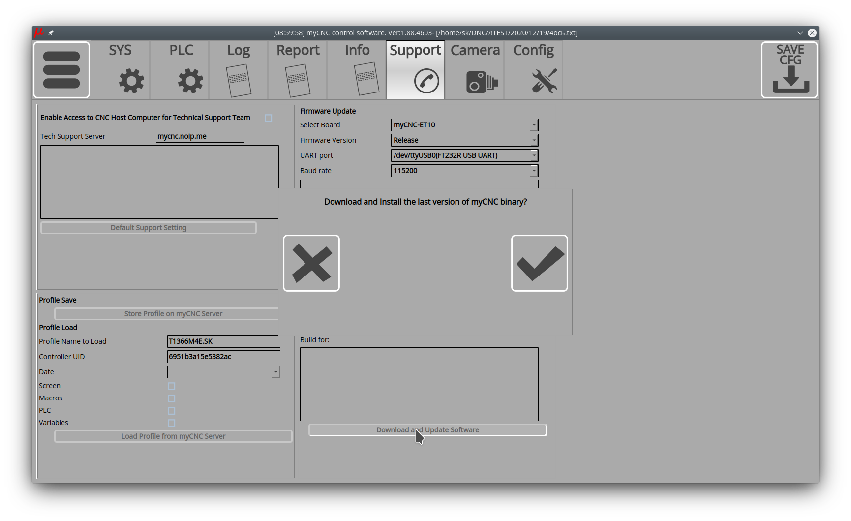The width and height of the screenshot is (851, 521).
Task: Expand the Date dropdown
Action: (x=224, y=372)
